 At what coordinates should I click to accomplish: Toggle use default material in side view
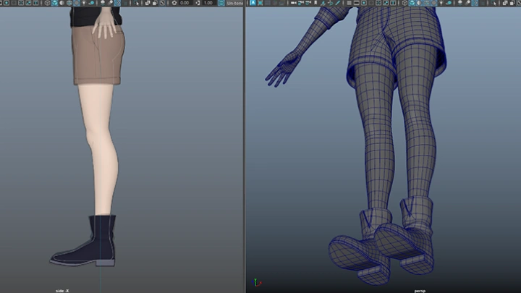tap(62, 3)
